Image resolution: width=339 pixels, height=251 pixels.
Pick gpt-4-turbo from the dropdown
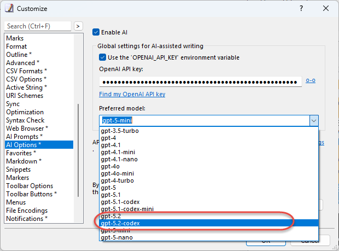click(x=209, y=181)
